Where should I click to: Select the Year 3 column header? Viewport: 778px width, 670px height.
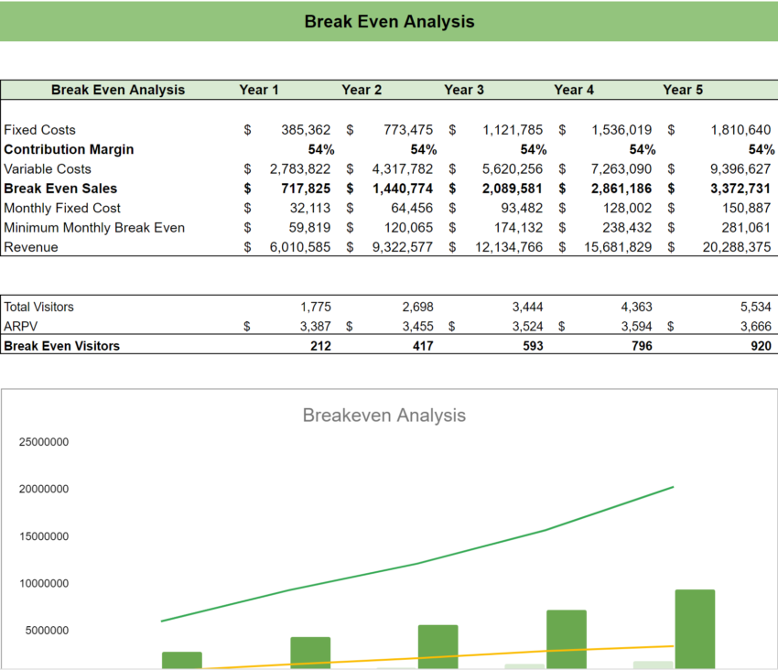tap(463, 90)
